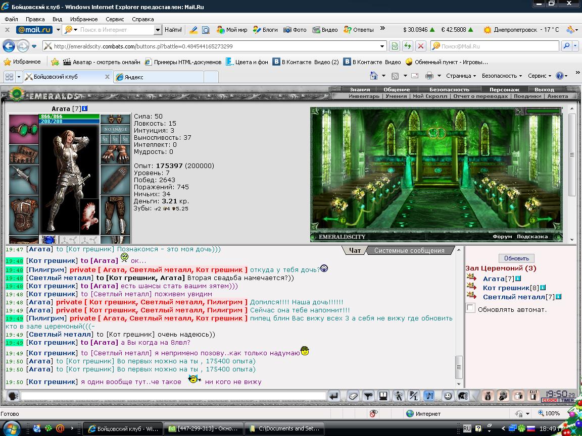This screenshot has height=436, width=582.
Task: Open '[447-299-313] - Окно' taskbar window
Action: click(x=203, y=428)
